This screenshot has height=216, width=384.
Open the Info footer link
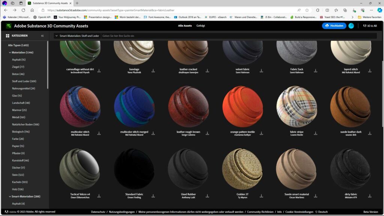tap(279, 212)
